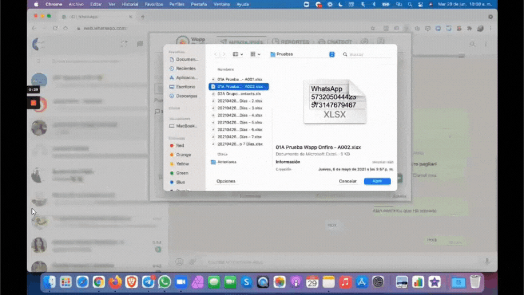The height and width of the screenshot is (295, 524).
Task: Open the Editar menu
Action: [96, 4]
